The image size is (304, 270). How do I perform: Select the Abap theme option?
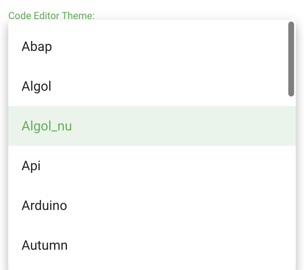[x=152, y=46]
